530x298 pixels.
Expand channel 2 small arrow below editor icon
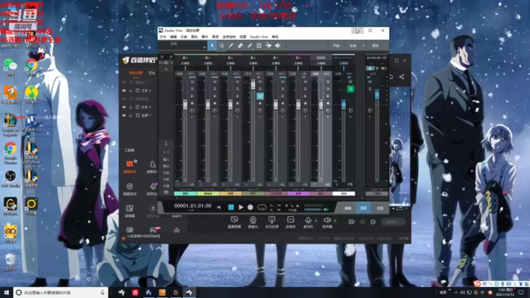click(215, 117)
